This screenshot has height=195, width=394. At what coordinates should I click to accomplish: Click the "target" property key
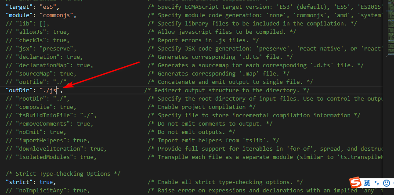[x=19, y=7]
